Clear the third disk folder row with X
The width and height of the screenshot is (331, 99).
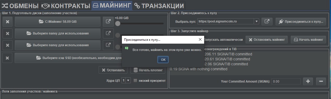[x=8, y=45]
